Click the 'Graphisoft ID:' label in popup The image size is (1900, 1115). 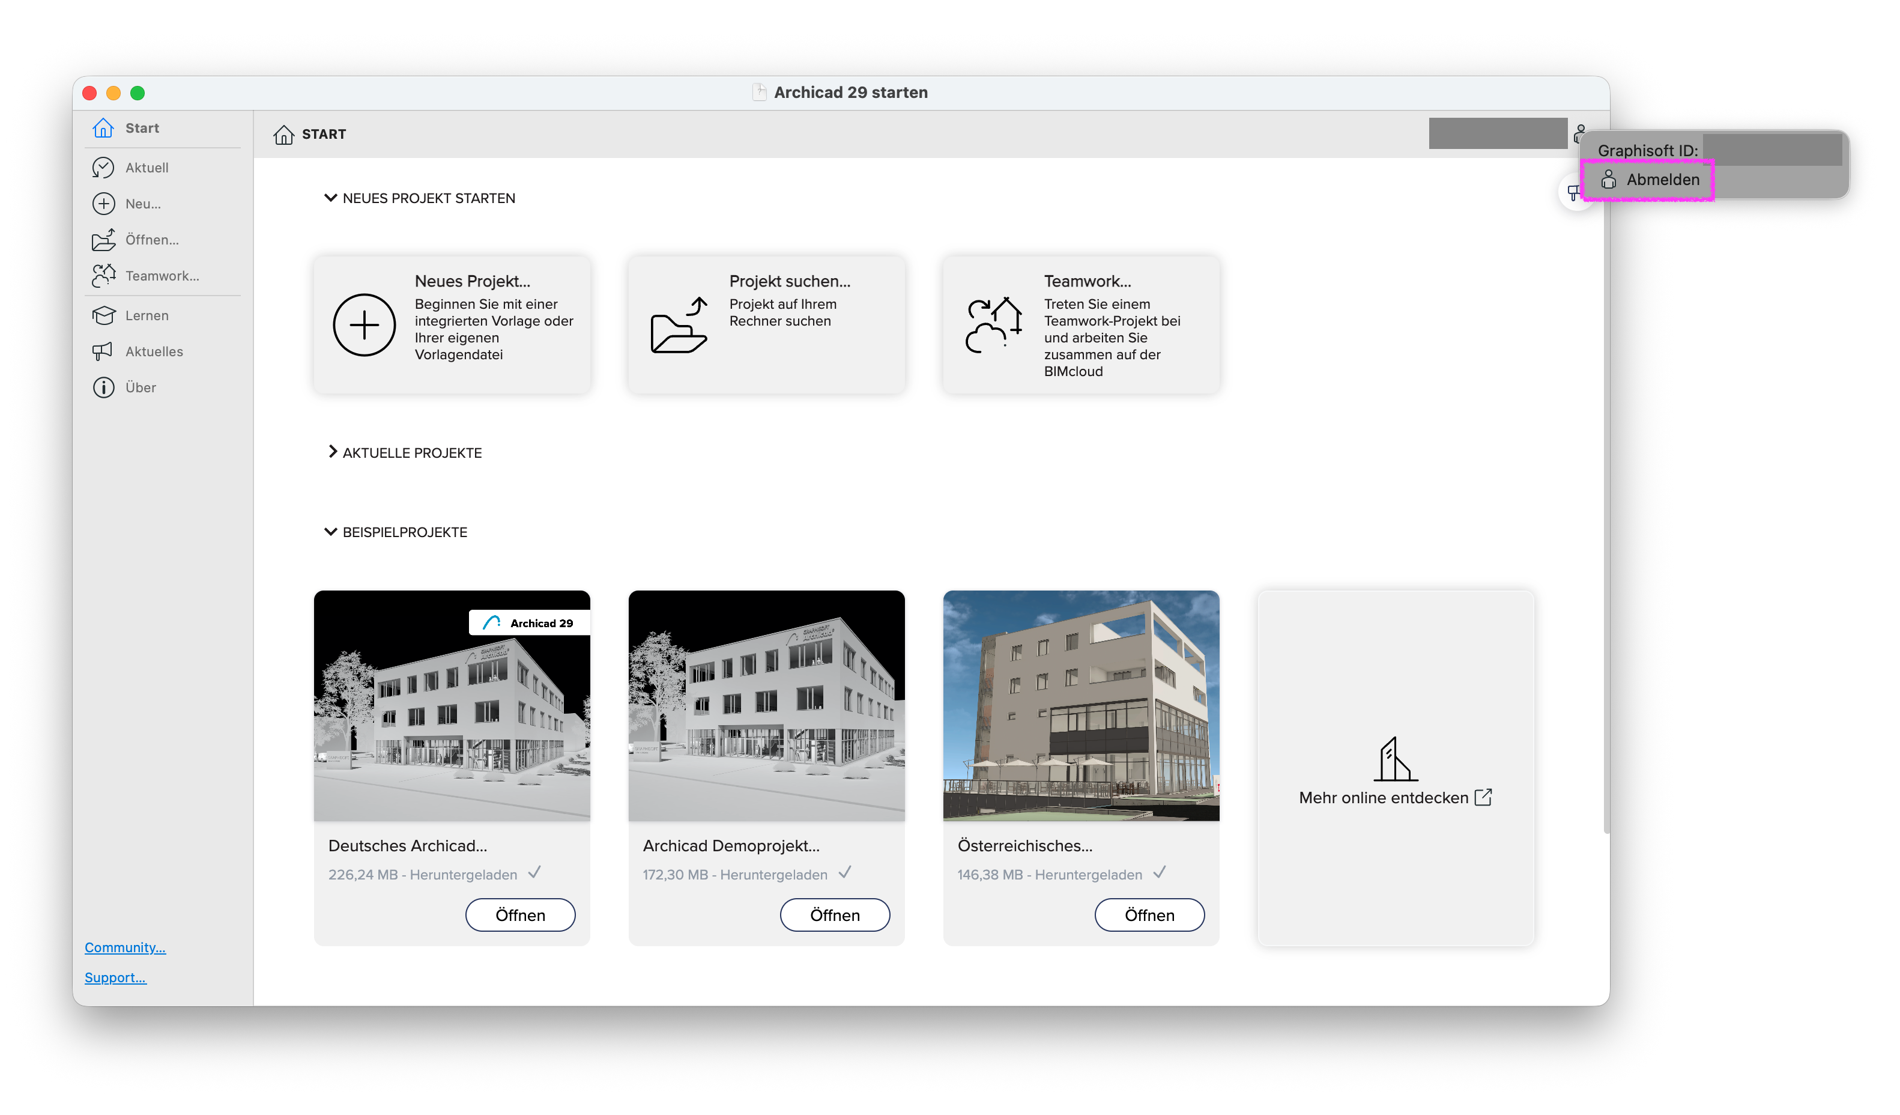(1647, 150)
